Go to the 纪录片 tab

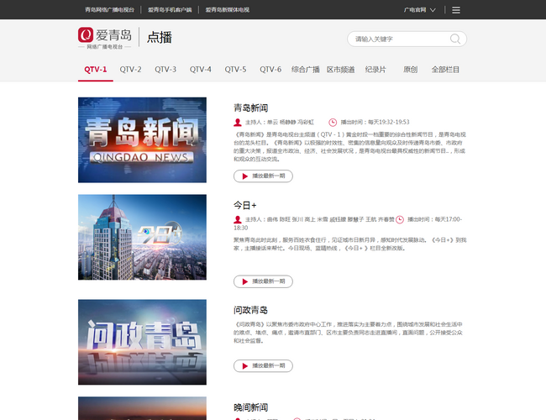point(375,70)
